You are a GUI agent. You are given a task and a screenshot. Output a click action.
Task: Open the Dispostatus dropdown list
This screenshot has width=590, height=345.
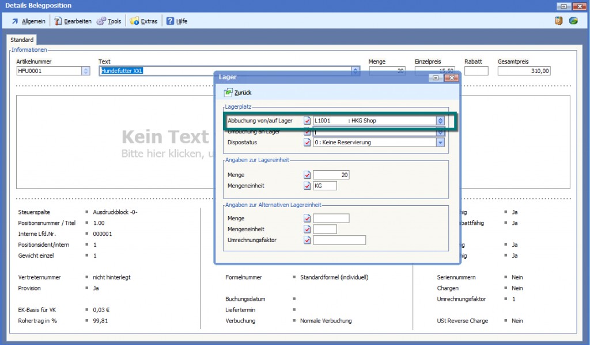[440, 143]
